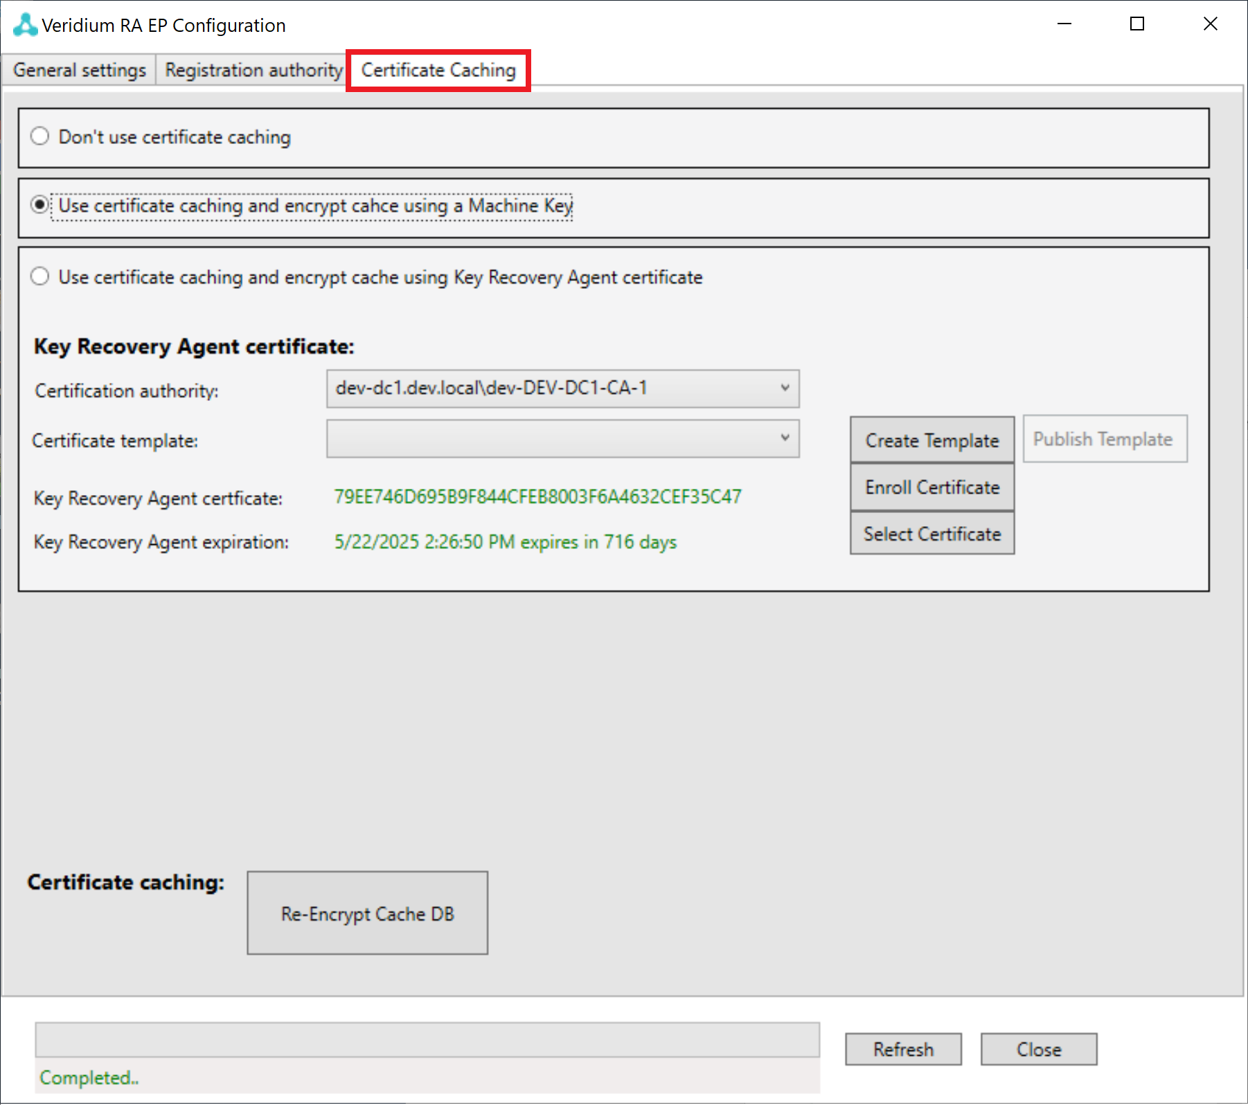Expand the Certificate template dropdown
The image size is (1248, 1105).
[562, 438]
